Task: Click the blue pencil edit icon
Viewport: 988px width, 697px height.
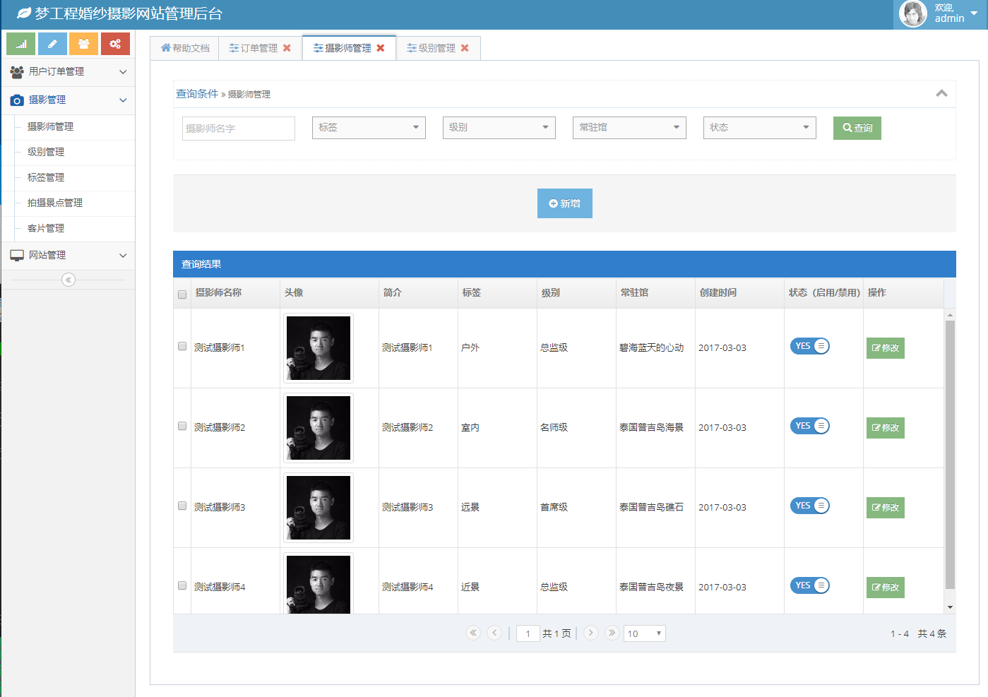Action: pos(52,43)
